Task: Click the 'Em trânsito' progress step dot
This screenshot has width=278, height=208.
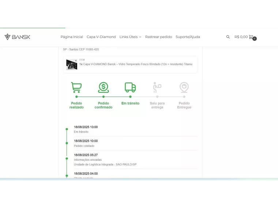Action: point(130,97)
